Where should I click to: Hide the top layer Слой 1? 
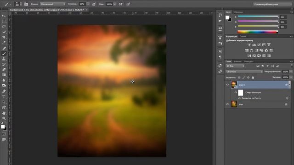point(227,85)
